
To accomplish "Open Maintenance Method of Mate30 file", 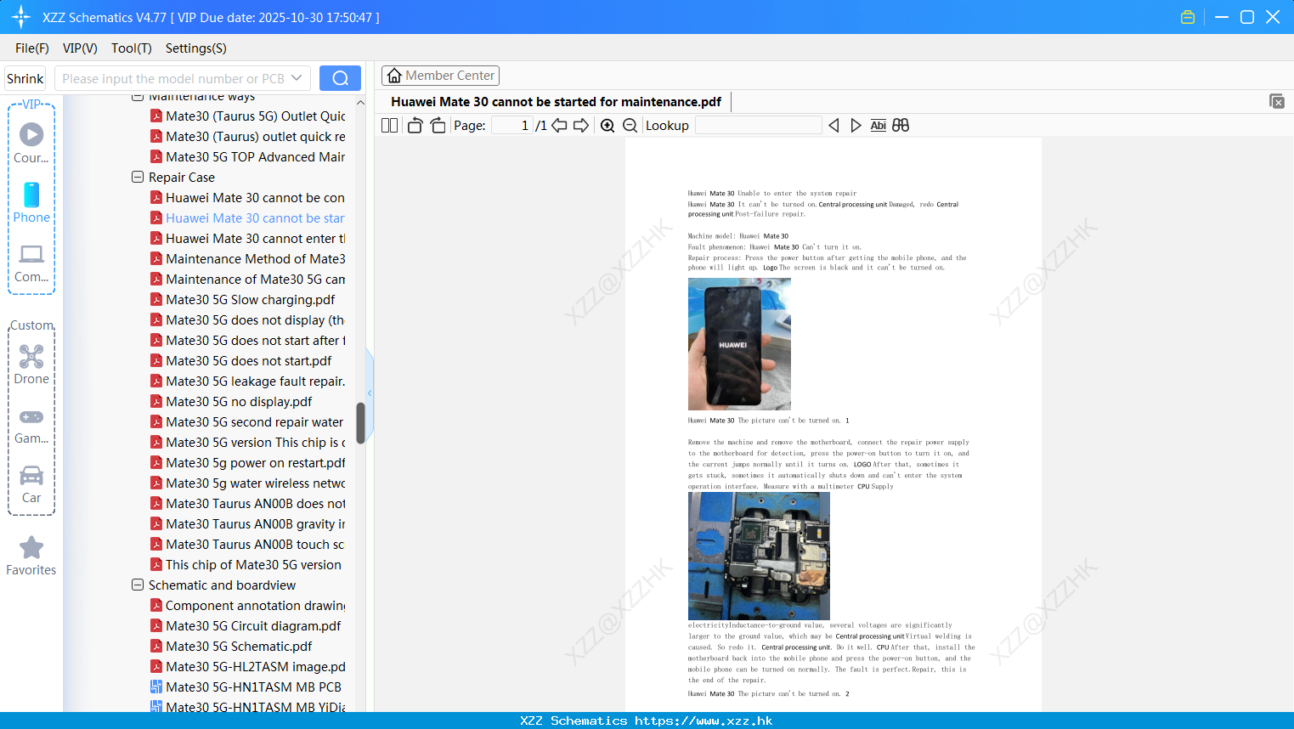I will [x=248, y=259].
